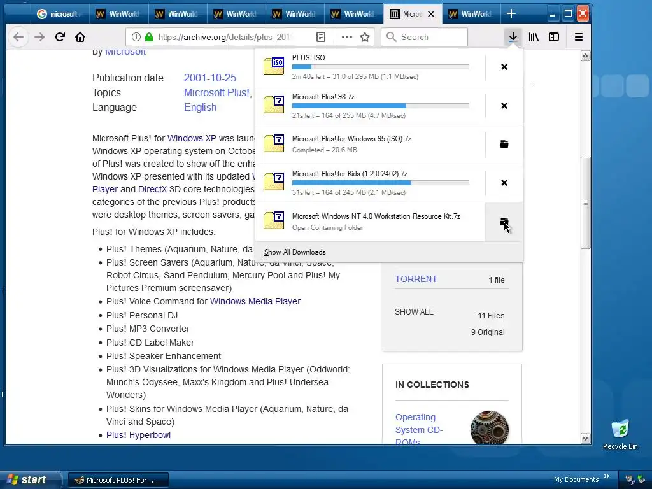Open folder for Plus! for Windows 95 (ISO).7z

504,144
